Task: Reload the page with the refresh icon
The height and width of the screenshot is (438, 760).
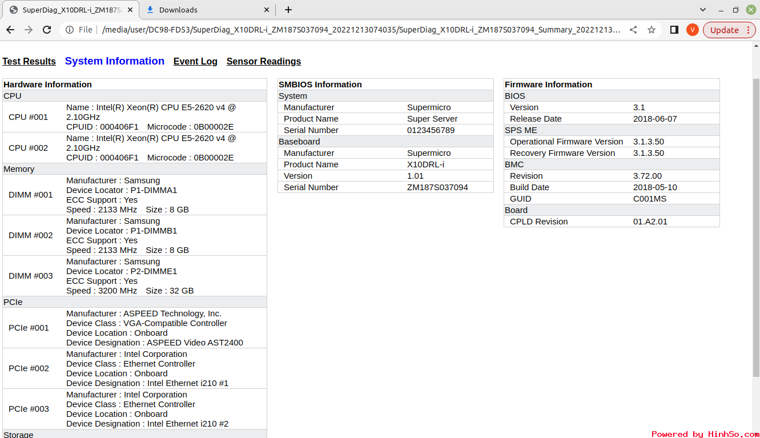Action: click(x=47, y=30)
